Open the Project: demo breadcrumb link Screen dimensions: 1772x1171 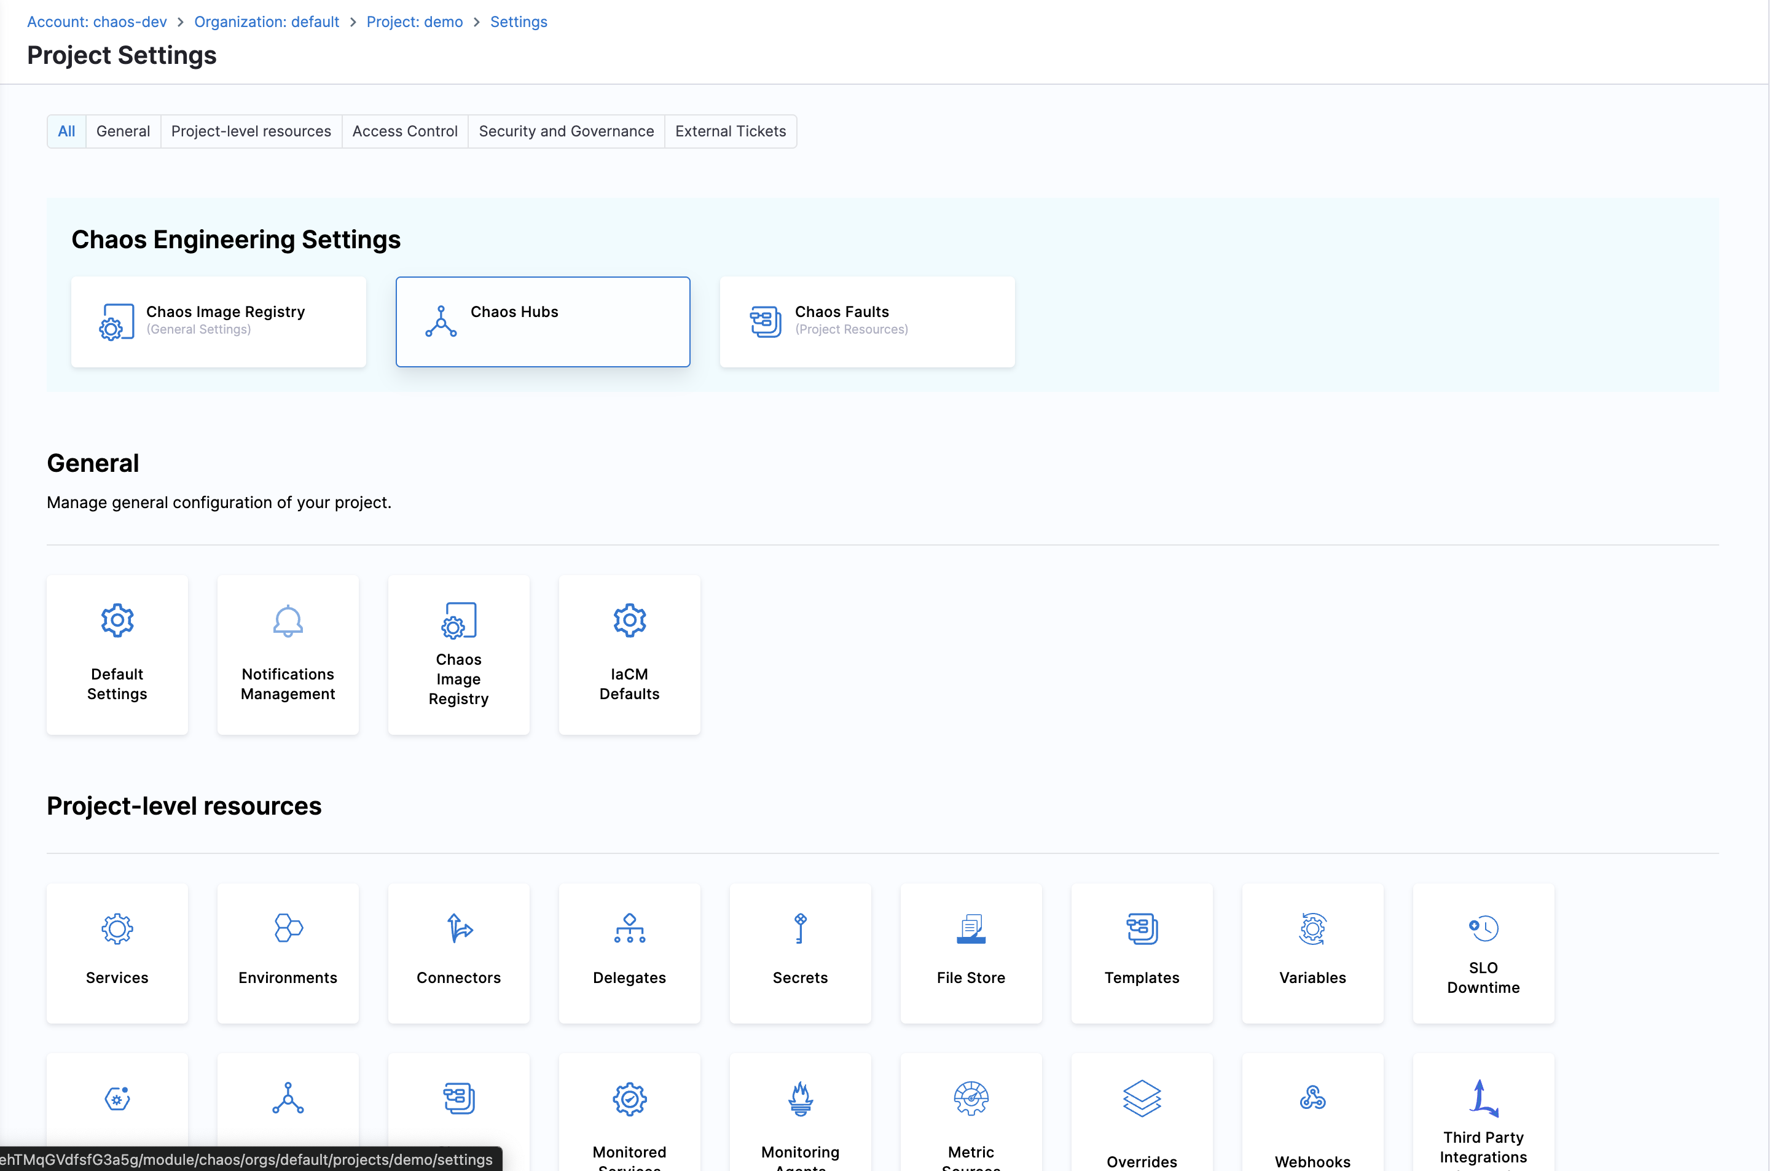tap(415, 22)
